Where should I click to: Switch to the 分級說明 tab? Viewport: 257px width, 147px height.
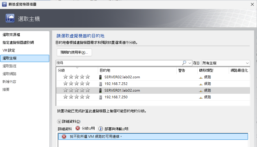click(x=85, y=129)
